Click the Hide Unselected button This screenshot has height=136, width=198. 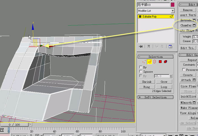192,128
